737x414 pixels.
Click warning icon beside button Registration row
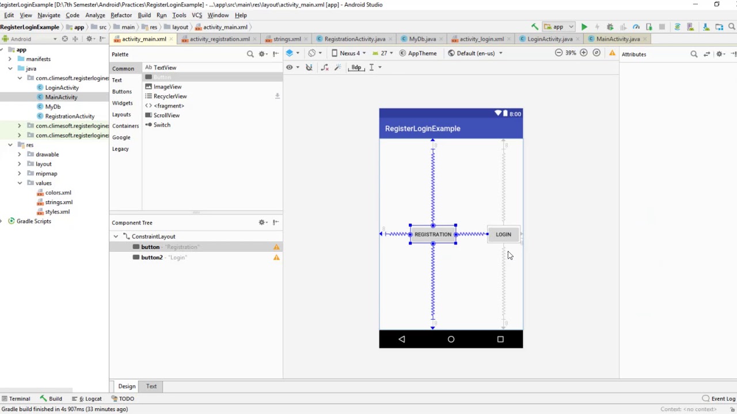(276, 247)
